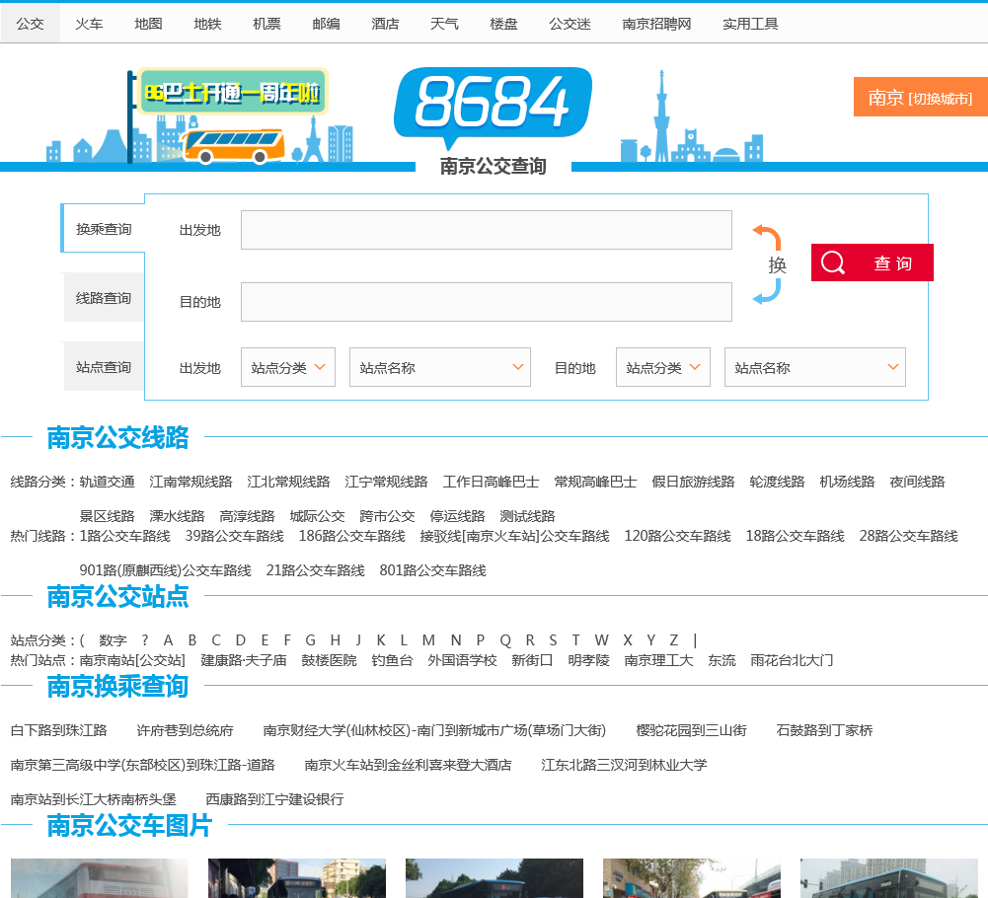The height and width of the screenshot is (898, 988).
Task: Open 许府巷到总统府 transfer link
Action: point(185,730)
